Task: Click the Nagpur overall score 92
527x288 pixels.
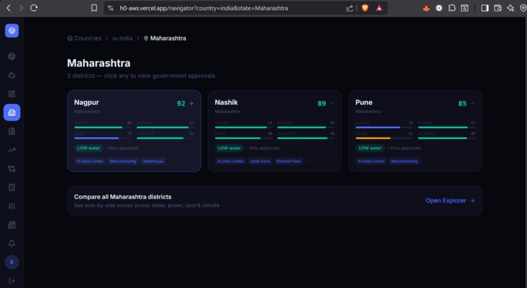Action: point(181,103)
